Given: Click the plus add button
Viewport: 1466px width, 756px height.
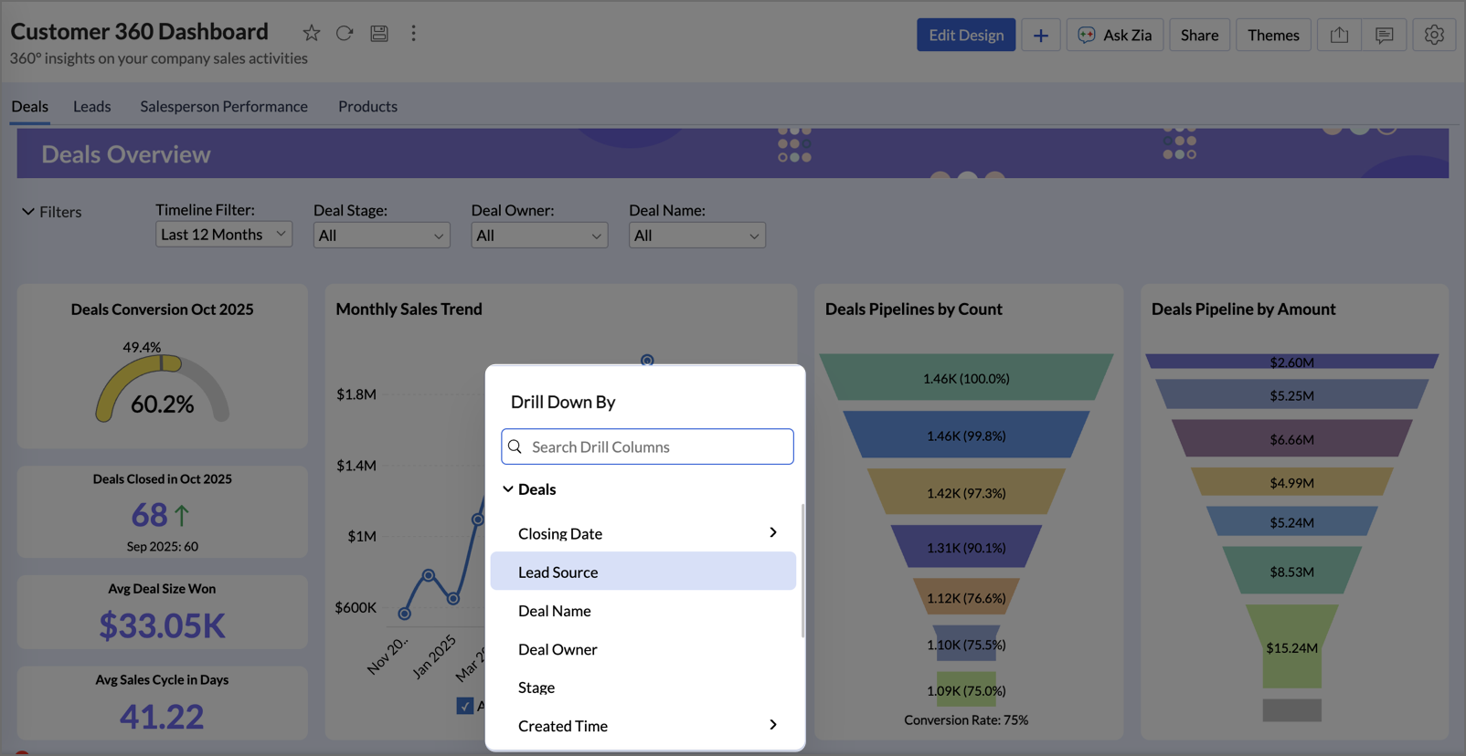Looking at the screenshot, I should tap(1040, 36).
